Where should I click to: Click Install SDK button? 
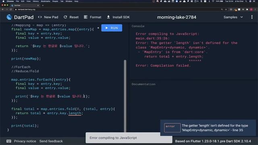tap(118, 17)
